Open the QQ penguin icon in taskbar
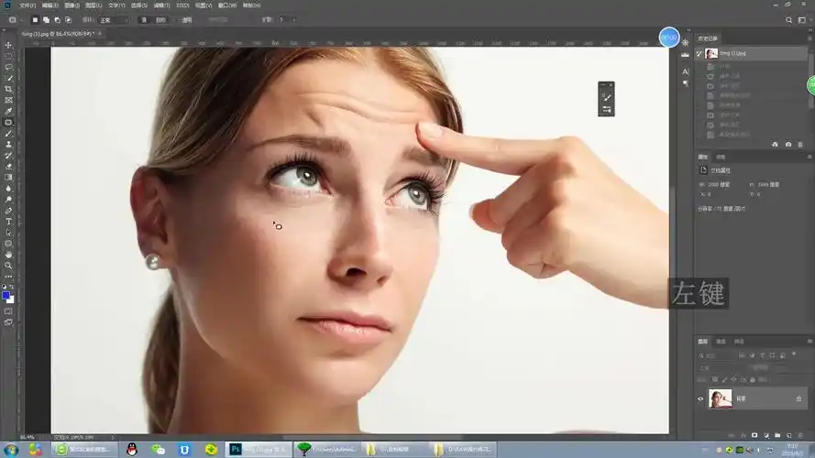Viewport: 815px width, 458px height. 131,449
